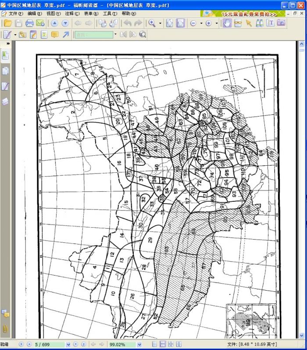Click the blue arrow annotation tool
Screen dimensions: 307x350
click(x=65, y=34)
